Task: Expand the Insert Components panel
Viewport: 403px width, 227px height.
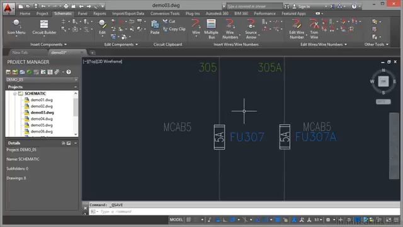Action: click(x=48, y=45)
